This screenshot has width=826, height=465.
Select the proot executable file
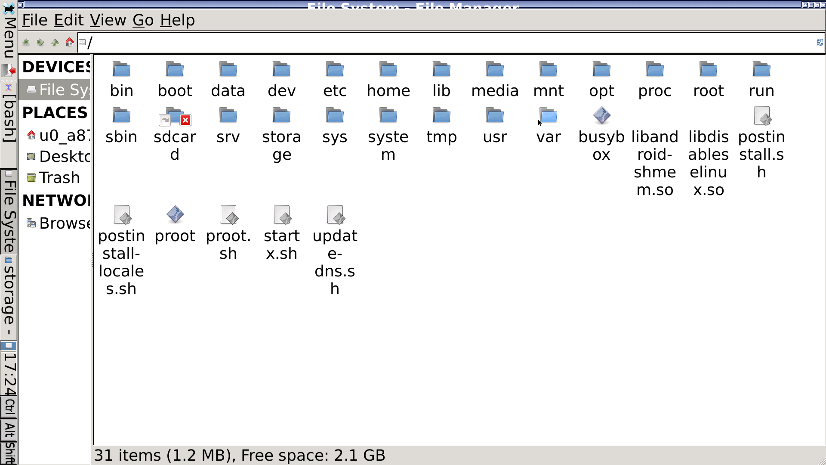tap(175, 215)
